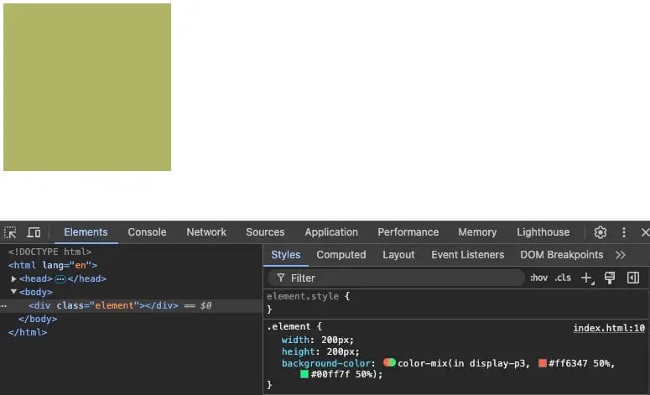
Task: Toggle the :hov element state button
Action: pos(539,278)
